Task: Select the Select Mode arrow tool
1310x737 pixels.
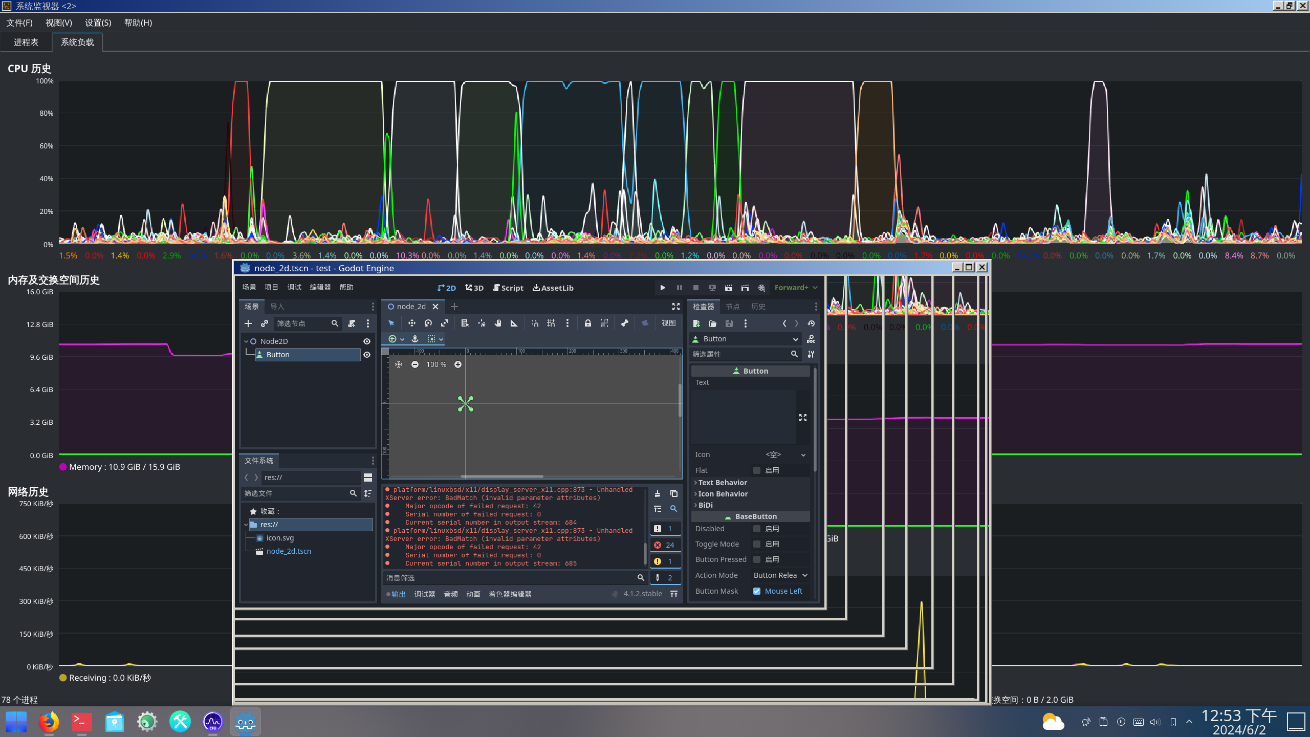Action: click(391, 323)
